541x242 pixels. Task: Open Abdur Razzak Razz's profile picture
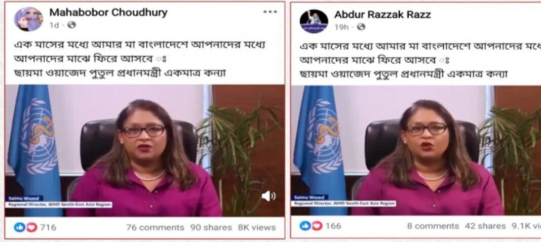click(314, 21)
